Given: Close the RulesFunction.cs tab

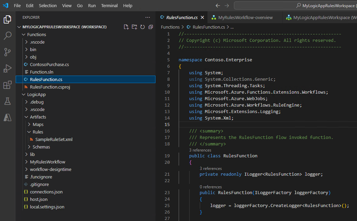Looking at the screenshot, I should coord(202,17).
